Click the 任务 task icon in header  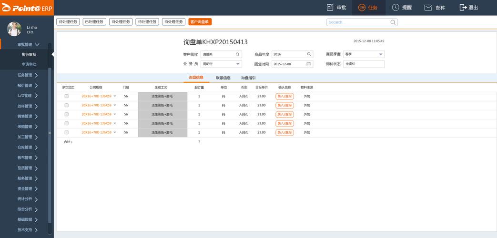click(362, 8)
